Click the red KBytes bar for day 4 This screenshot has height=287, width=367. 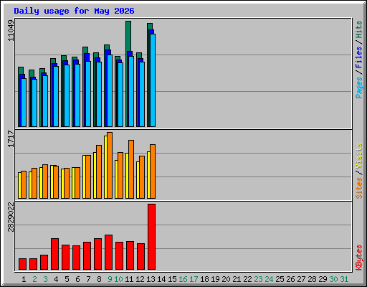(x=54, y=254)
